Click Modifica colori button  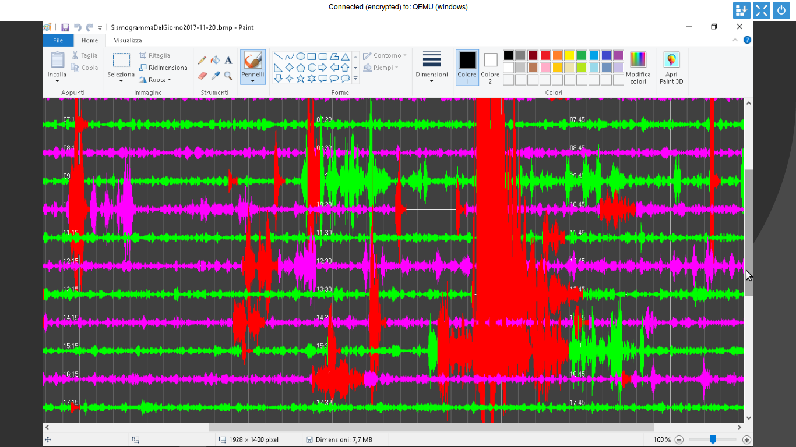click(x=638, y=68)
